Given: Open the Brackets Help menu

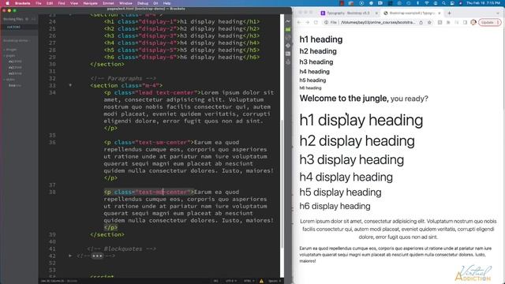Looking at the screenshot, I should pos(166,3).
